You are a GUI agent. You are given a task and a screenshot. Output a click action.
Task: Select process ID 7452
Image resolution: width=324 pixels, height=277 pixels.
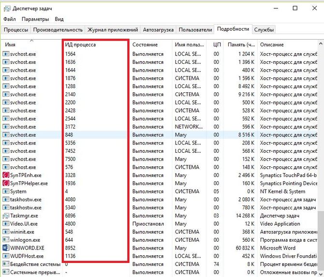70,151
